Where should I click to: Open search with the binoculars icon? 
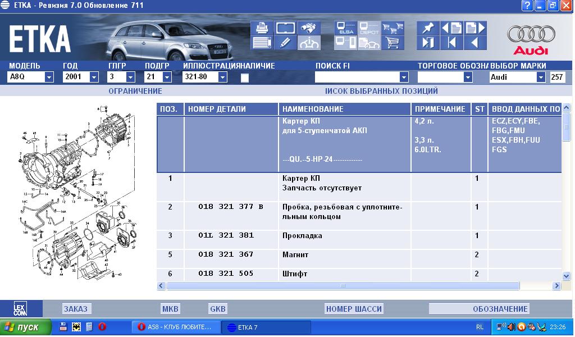pos(309,28)
